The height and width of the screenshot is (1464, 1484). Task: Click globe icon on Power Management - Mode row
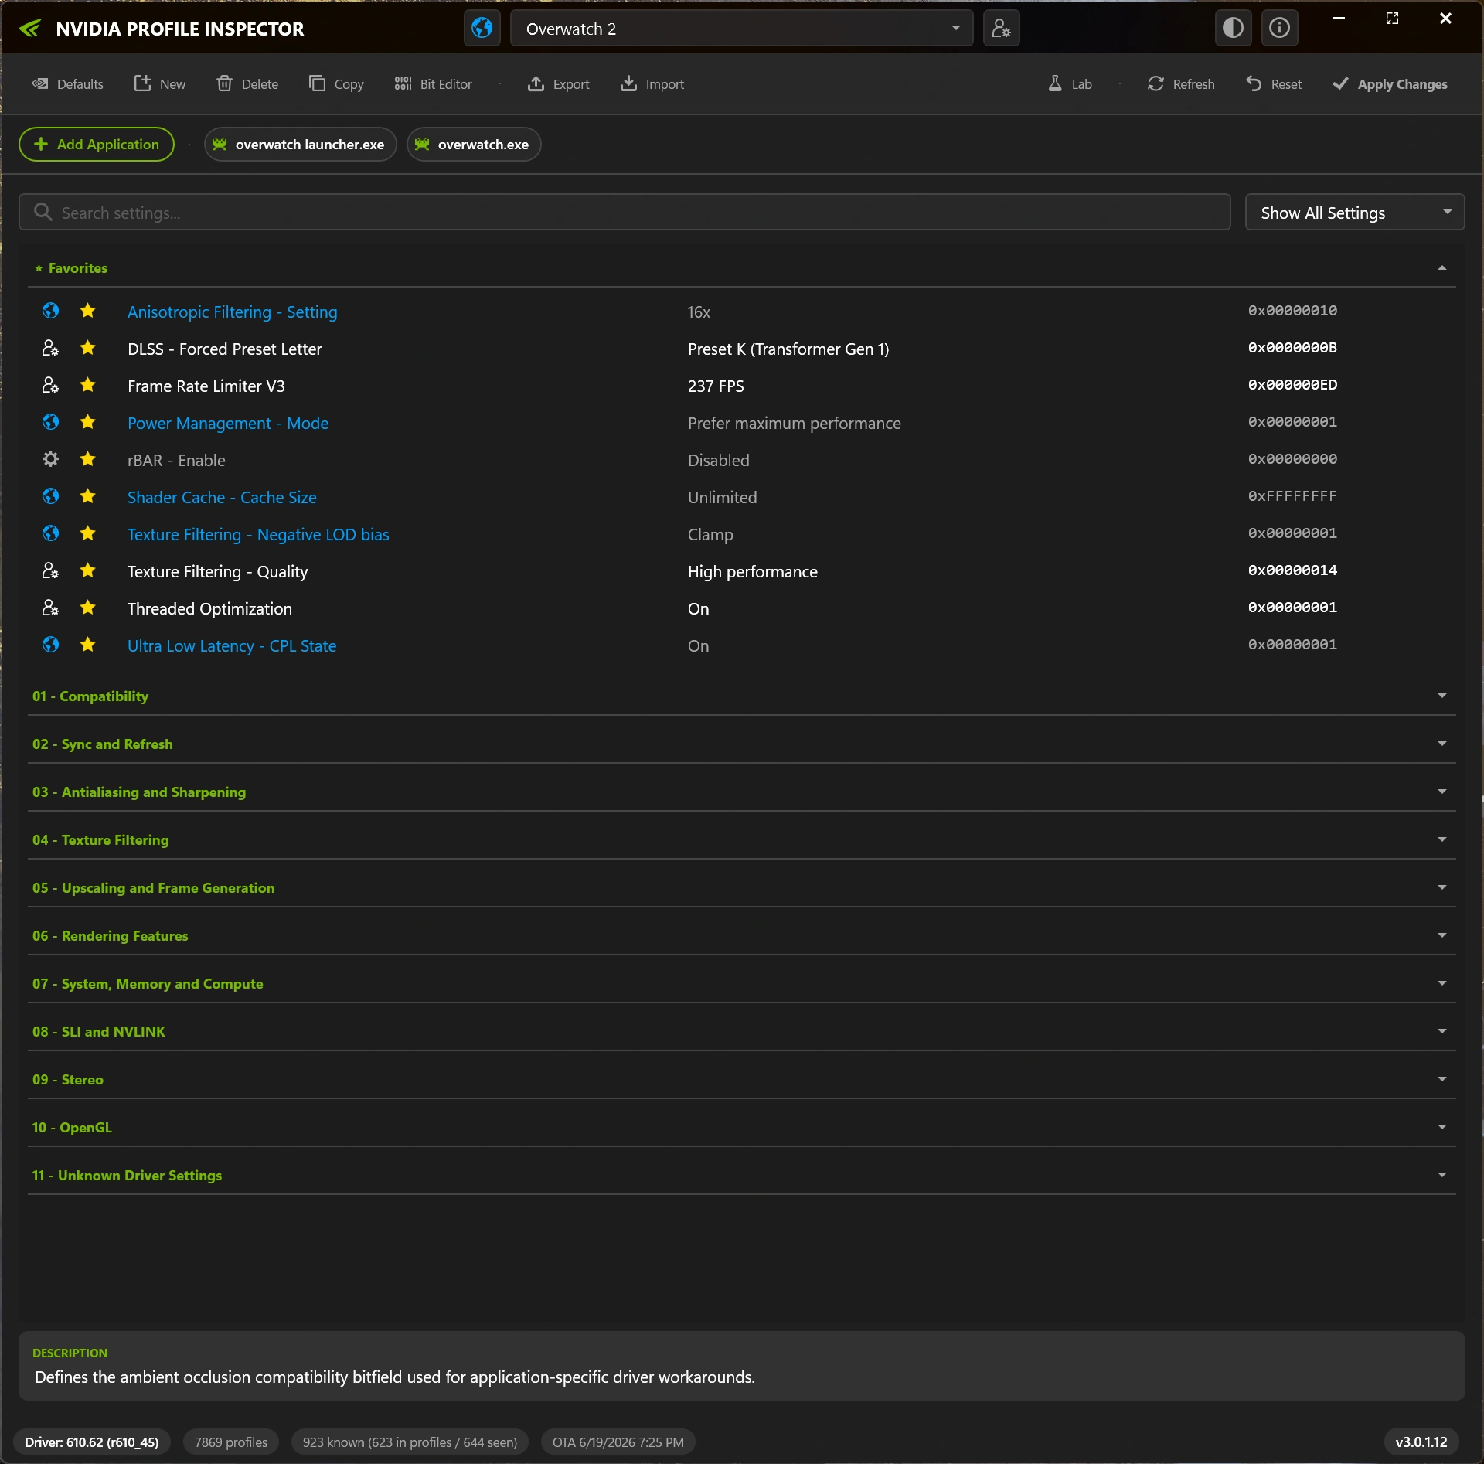tap(50, 422)
